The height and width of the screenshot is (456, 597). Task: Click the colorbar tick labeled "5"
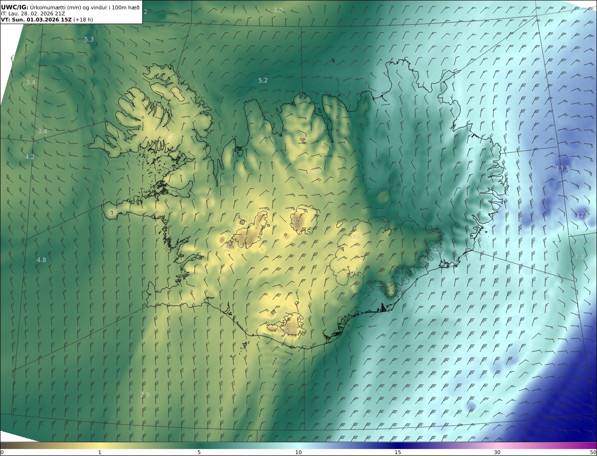pos(199,452)
